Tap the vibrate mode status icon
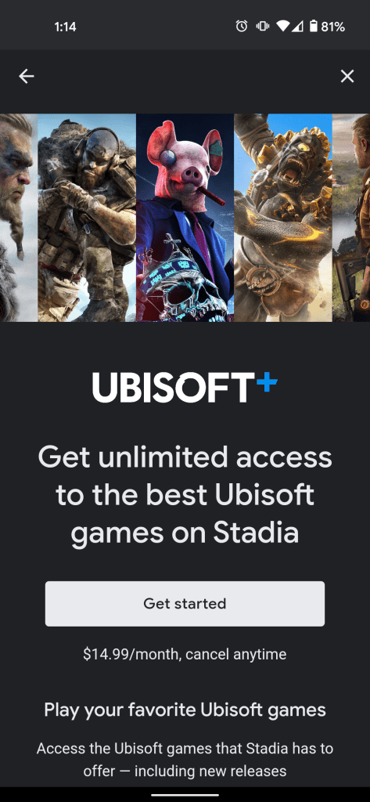Screen dimensions: 370x802 263,27
